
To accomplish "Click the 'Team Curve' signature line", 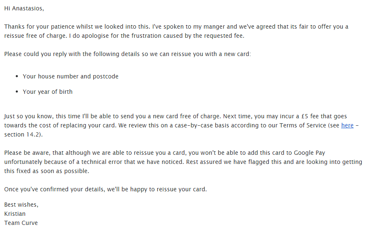I will point(21,223).
